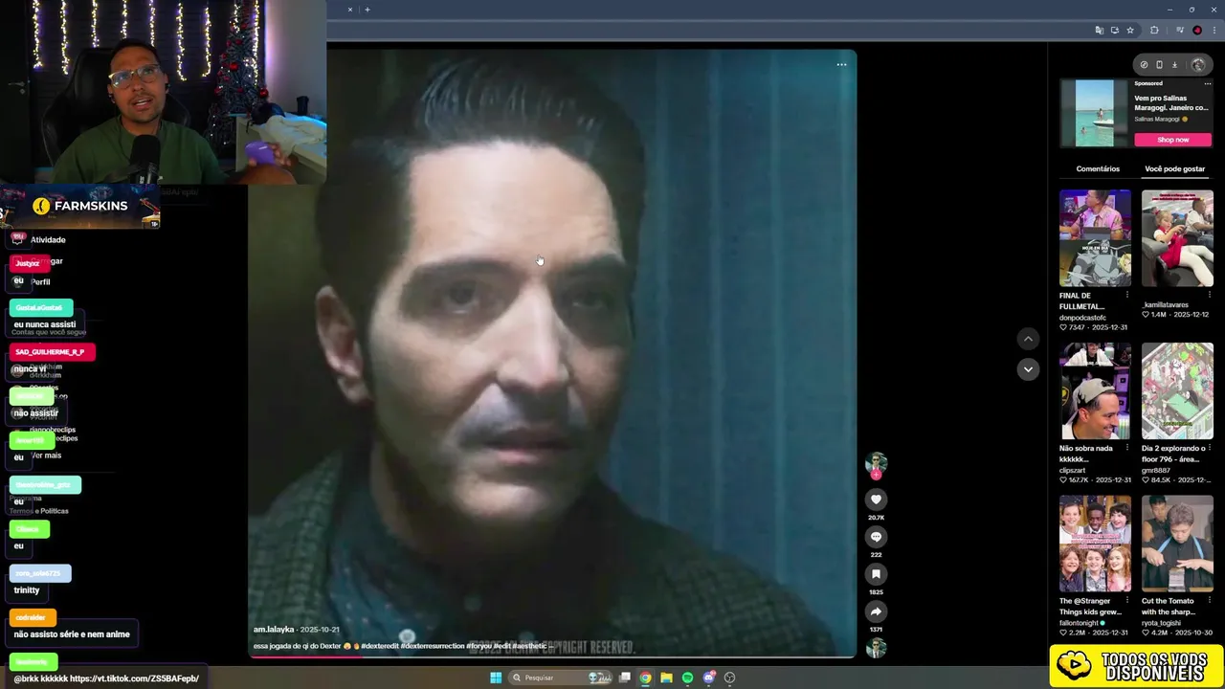1225x689 pixels.
Task: Open the Cut the Tomato video thumbnail
Action: pos(1177,544)
